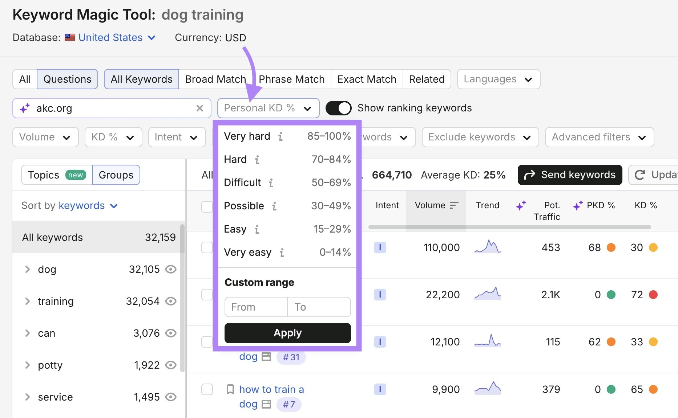Apply the custom KD range
Screen dimensions: 678x418
coord(288,333)
